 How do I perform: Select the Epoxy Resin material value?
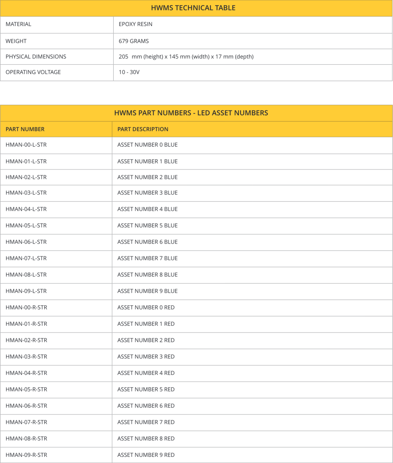(135, 24)
